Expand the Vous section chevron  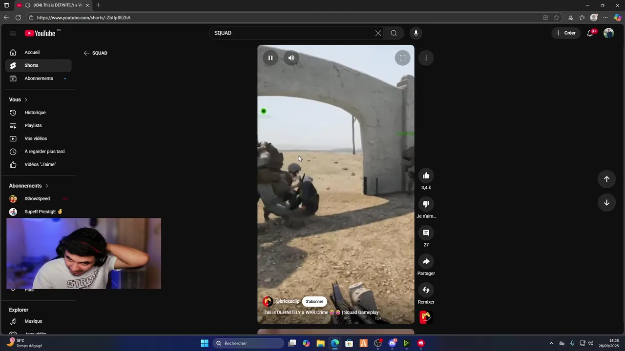tap(26, 100)
